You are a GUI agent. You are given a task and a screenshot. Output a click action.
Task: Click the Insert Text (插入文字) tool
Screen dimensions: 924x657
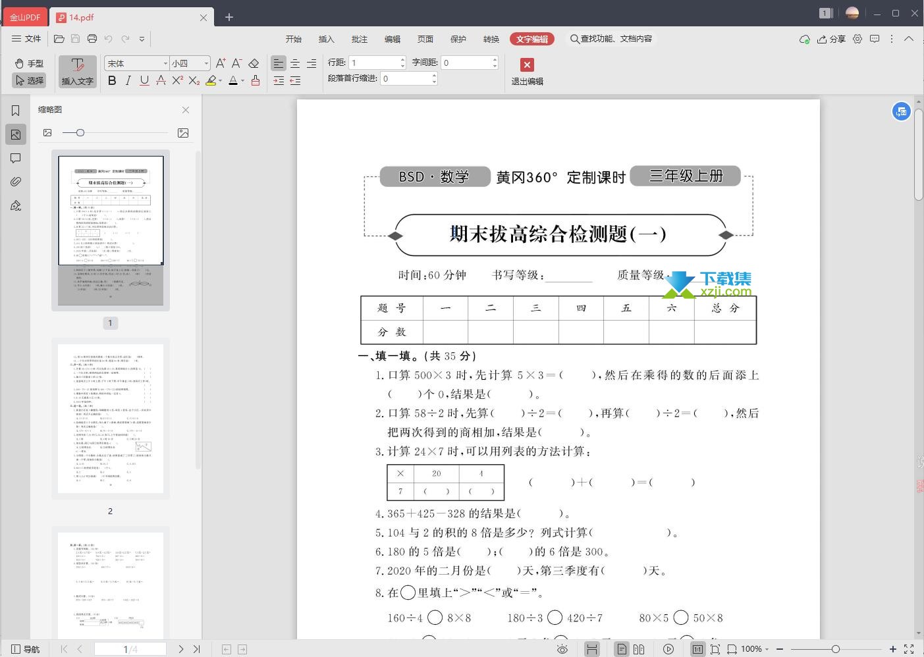(x=77, y=72)
